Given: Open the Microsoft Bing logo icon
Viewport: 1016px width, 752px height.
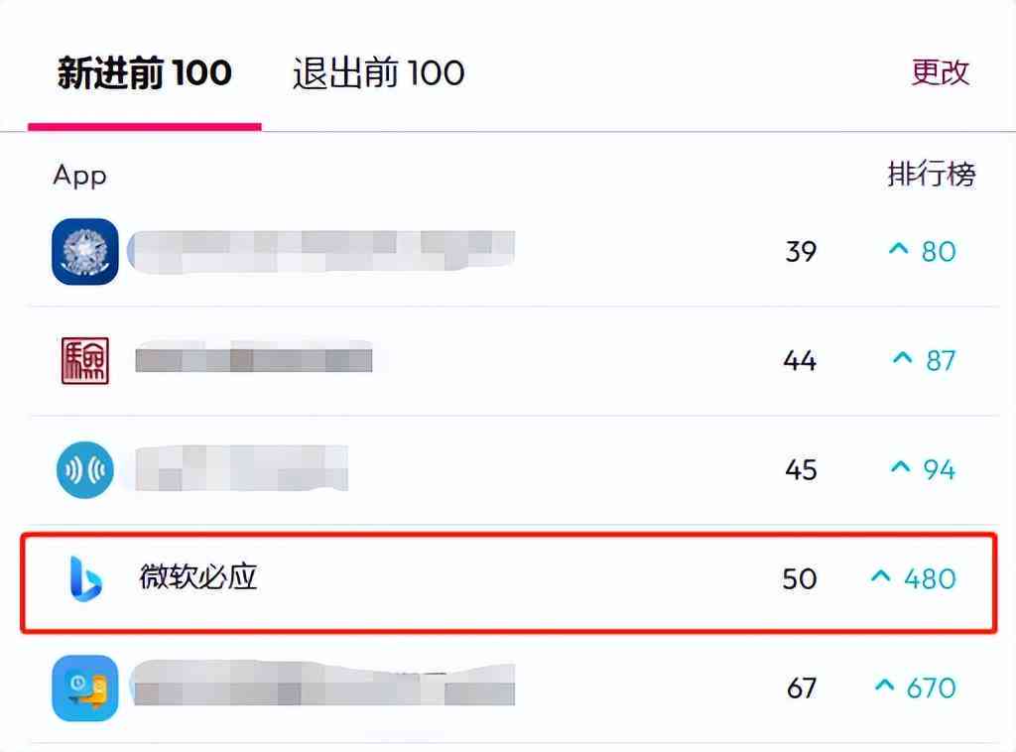Looking at the screenshot, I should (85, 578).
